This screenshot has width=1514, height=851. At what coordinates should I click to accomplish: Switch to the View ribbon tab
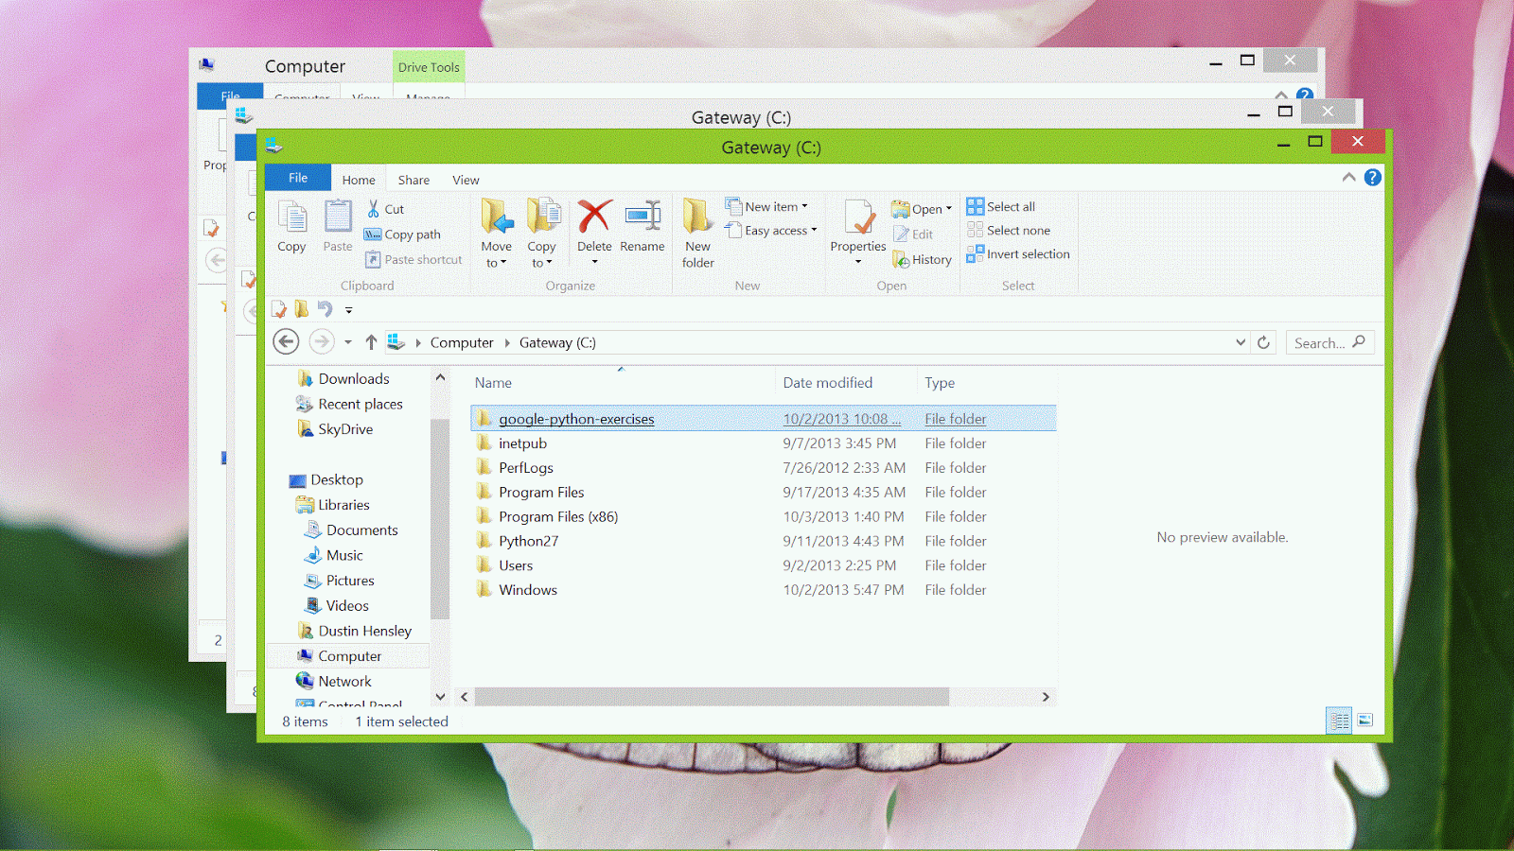[466, 180]
